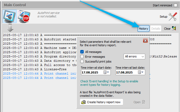Click the document icon beside Open
Image resolution: width=180 pixels, height=112 pixels.
coord(144,102)
